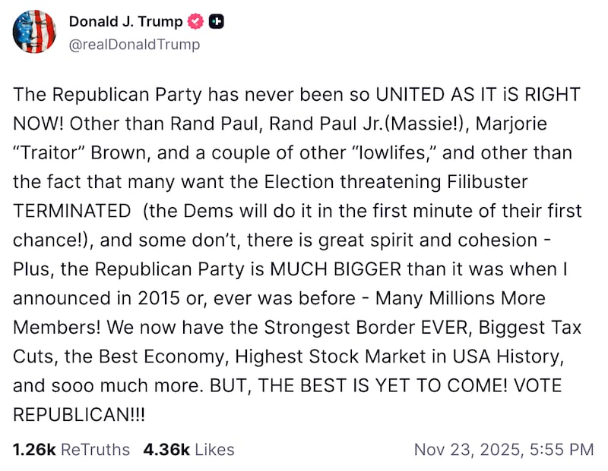
Task: Click the Nov 23, 2025 timestamp
Action: coord(503,449)
